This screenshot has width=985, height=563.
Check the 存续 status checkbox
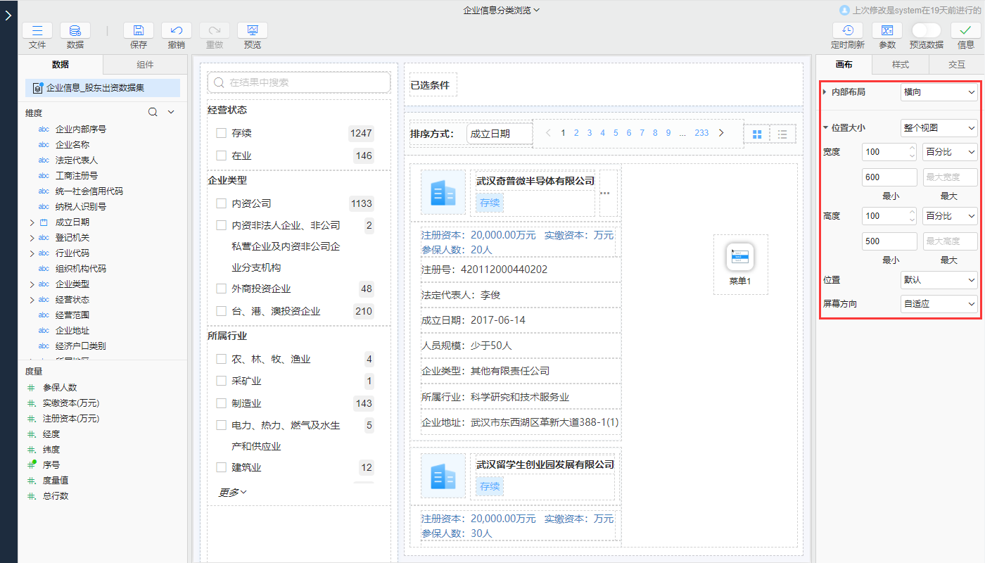221,133
